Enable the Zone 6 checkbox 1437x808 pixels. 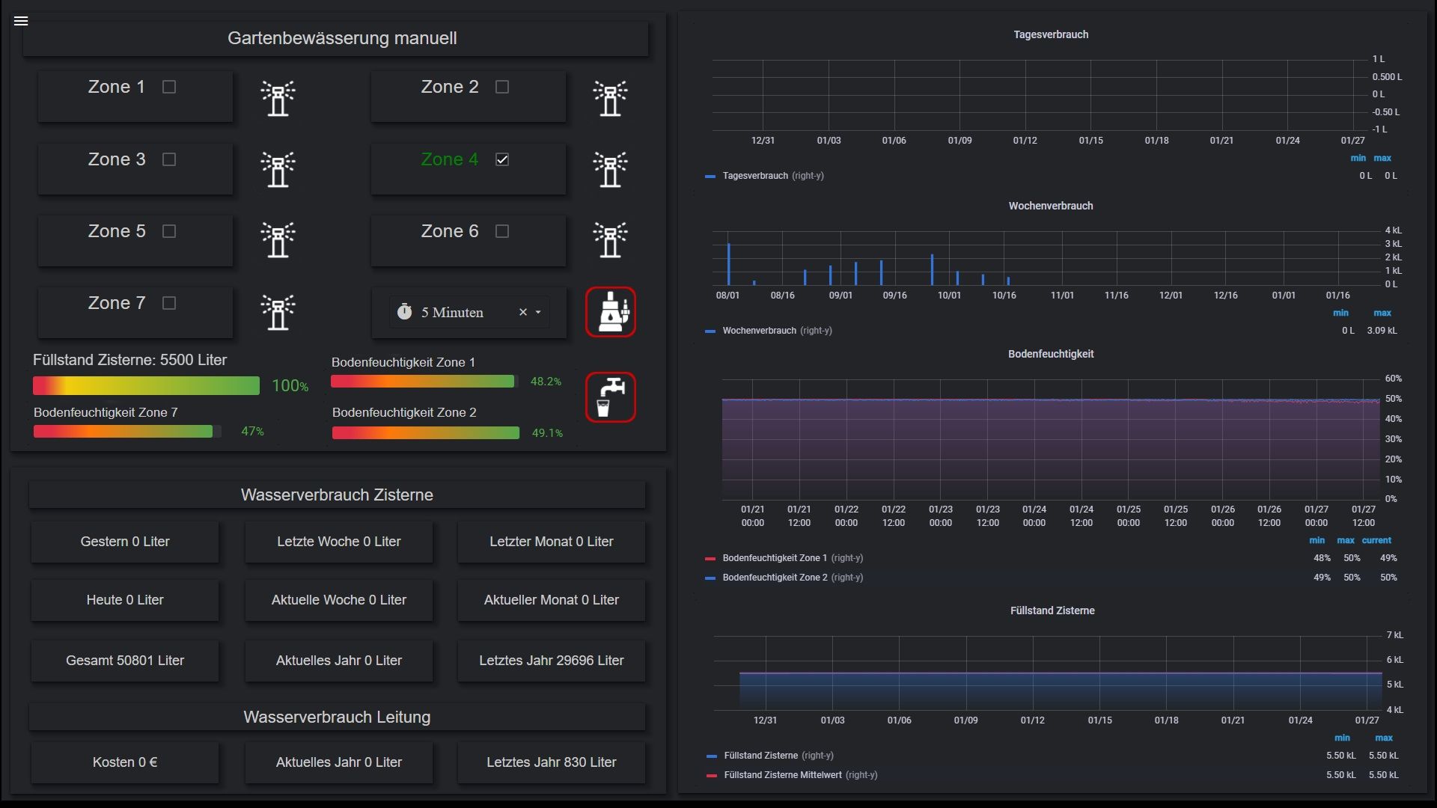(502, 231)
